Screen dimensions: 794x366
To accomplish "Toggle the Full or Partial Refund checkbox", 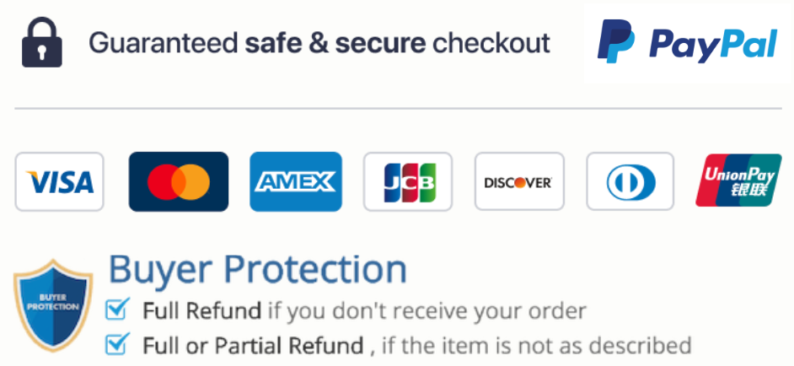I will (x=116, y=344).
